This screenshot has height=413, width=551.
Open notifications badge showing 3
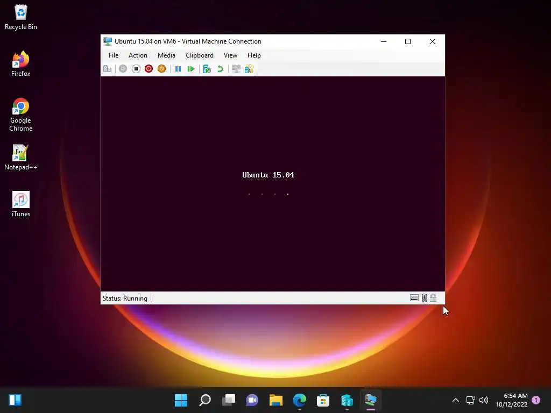536,400
